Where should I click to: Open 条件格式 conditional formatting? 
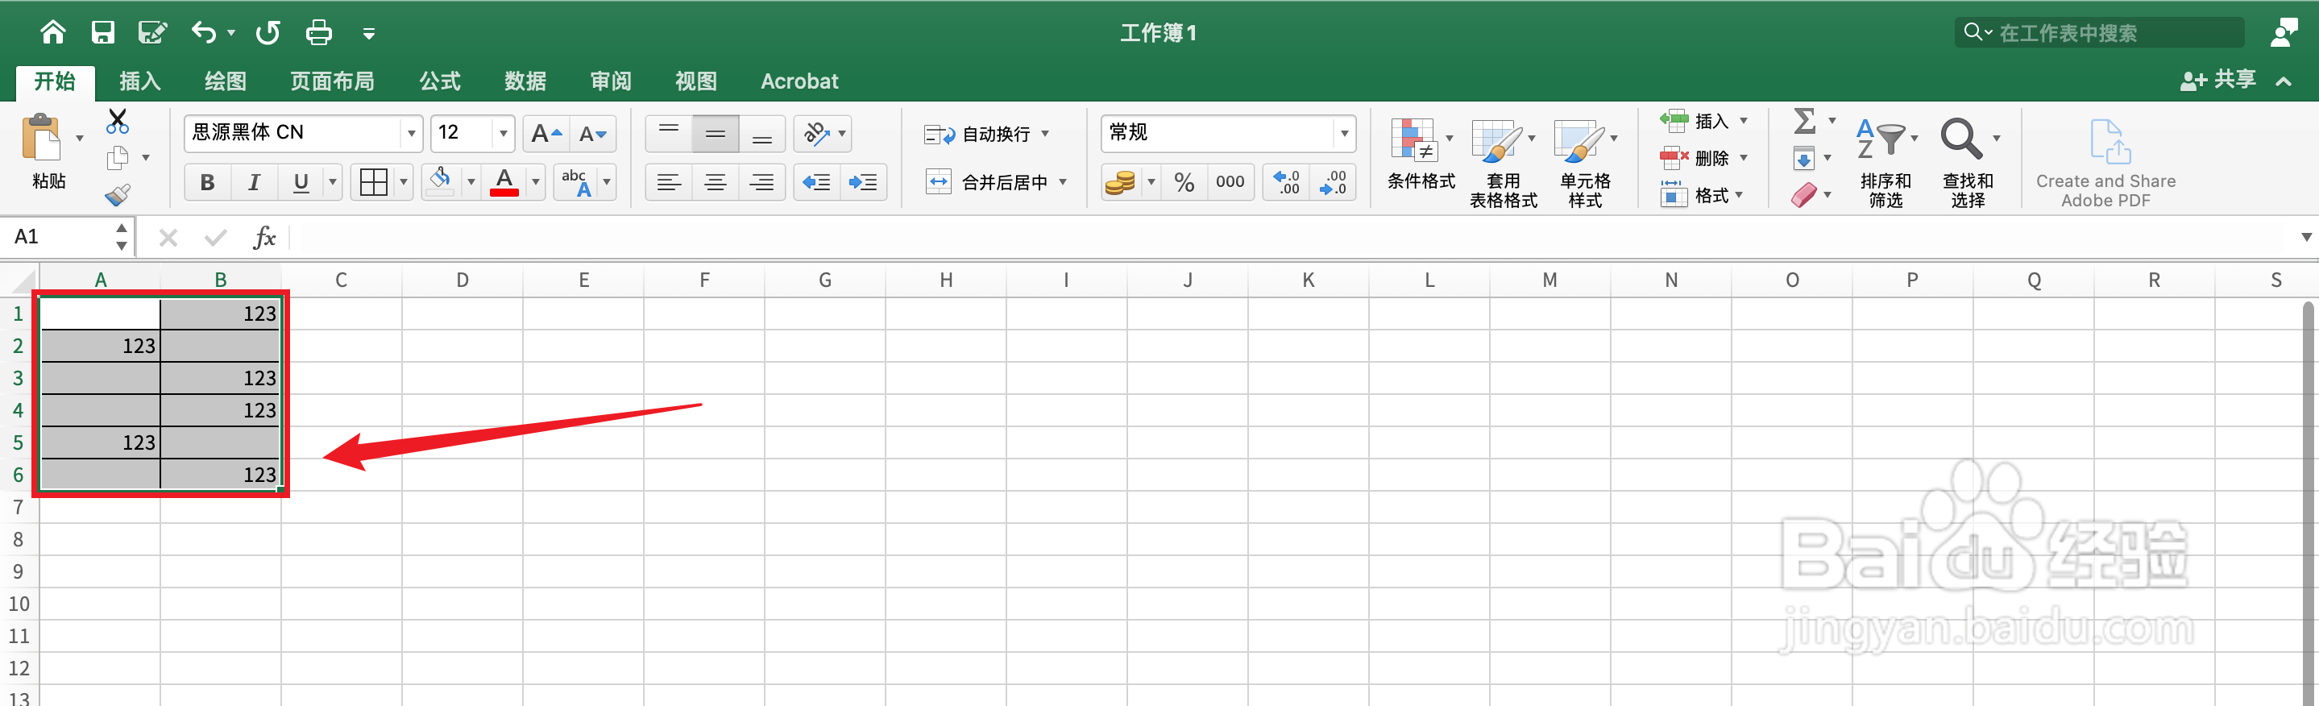[1421, 155]
